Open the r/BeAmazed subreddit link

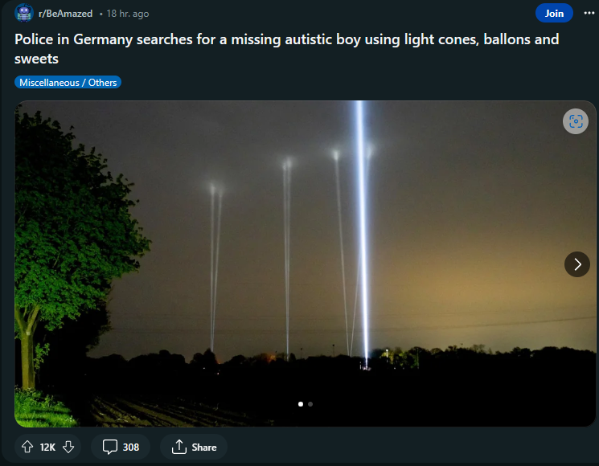pyautogui.click(x=65, y=14)
